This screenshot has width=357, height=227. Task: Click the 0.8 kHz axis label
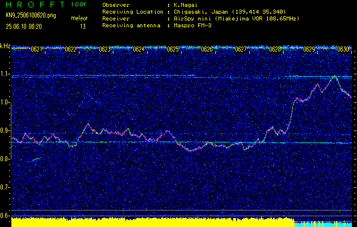coord(5,159)
